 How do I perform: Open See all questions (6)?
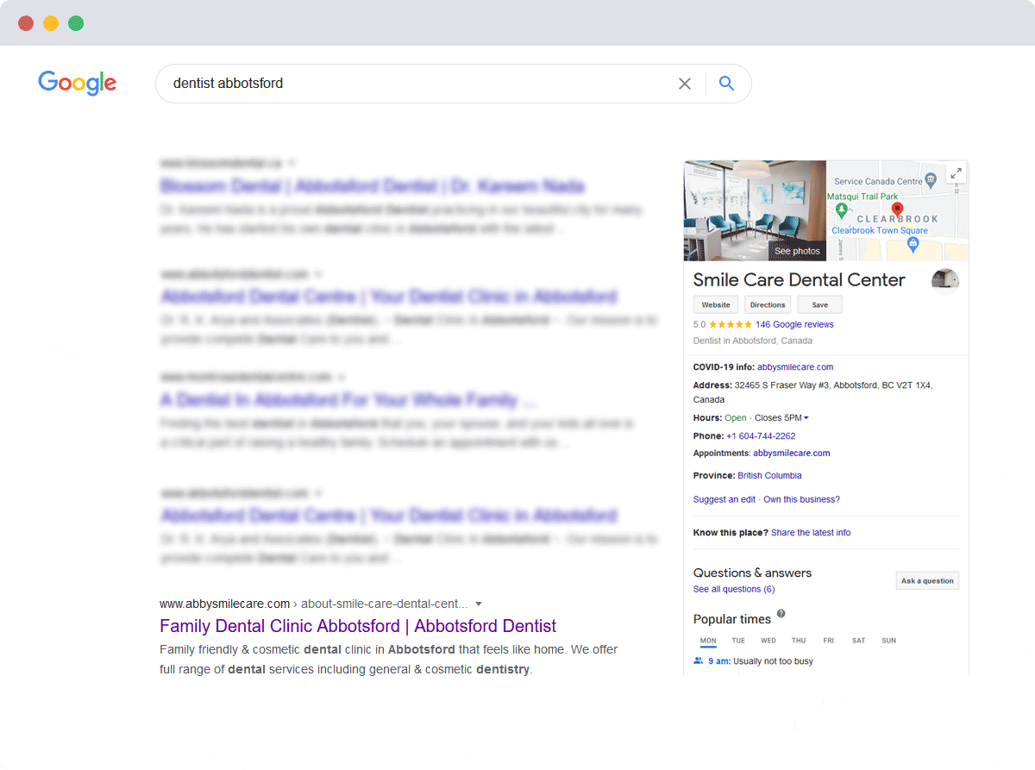tap(734, 590)
